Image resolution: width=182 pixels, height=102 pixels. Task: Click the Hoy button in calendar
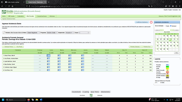(176, 53)
